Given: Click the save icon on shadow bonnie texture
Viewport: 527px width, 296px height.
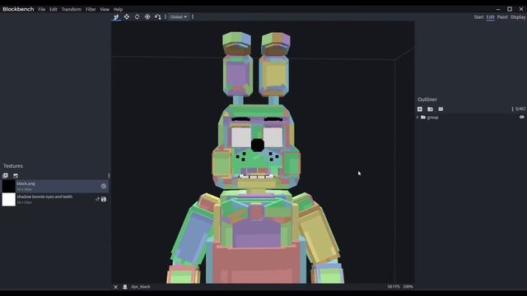Looking at the screenshot, I should coord(104,199).
